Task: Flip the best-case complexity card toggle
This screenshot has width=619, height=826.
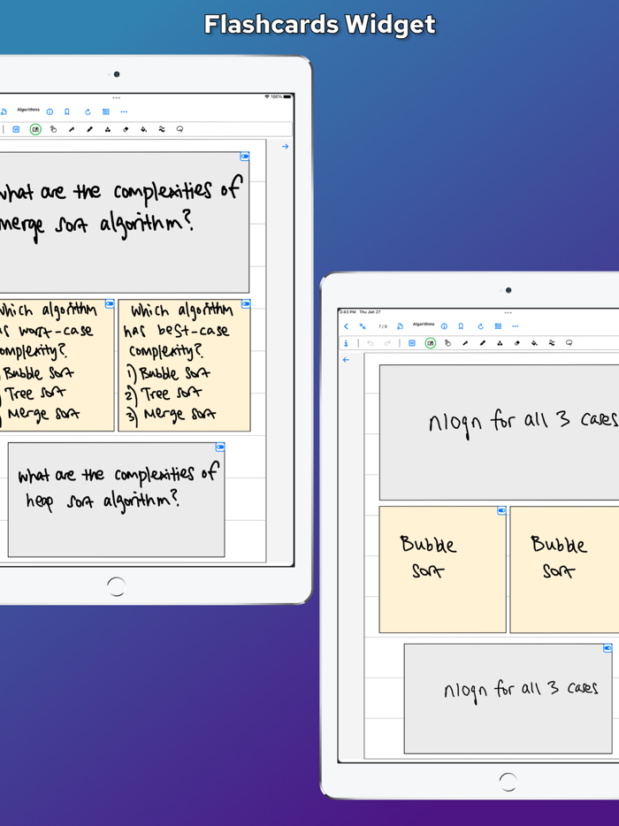Action: [246, 304]
